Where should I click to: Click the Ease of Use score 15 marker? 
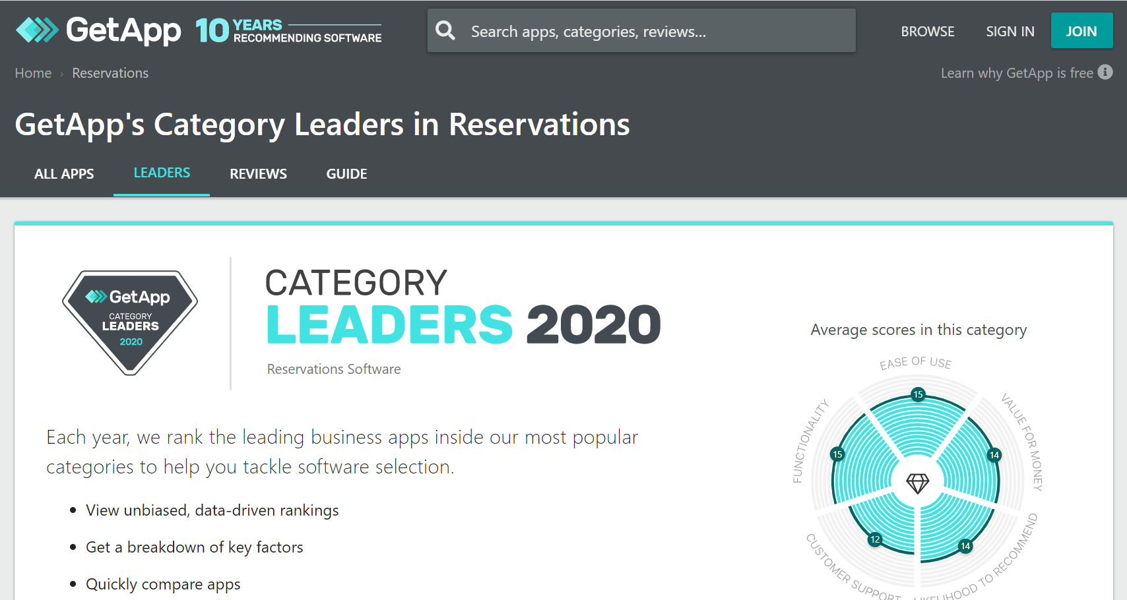[x=918, y=394]
